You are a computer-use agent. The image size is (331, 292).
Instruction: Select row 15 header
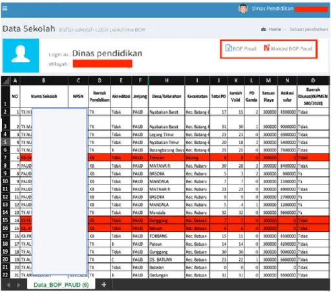[5, 220]
